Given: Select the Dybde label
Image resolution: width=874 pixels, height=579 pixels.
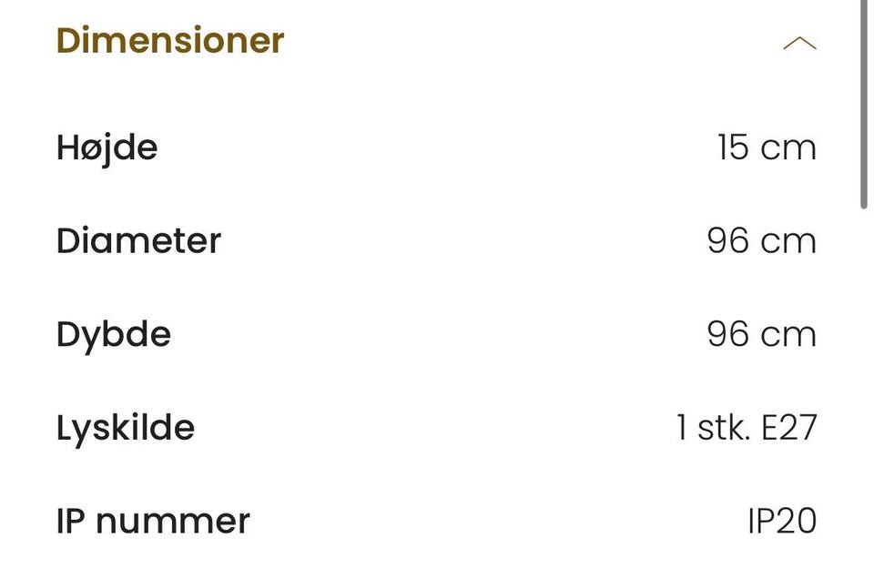Looking at the screenshot, I should click(x=114, y=334).
